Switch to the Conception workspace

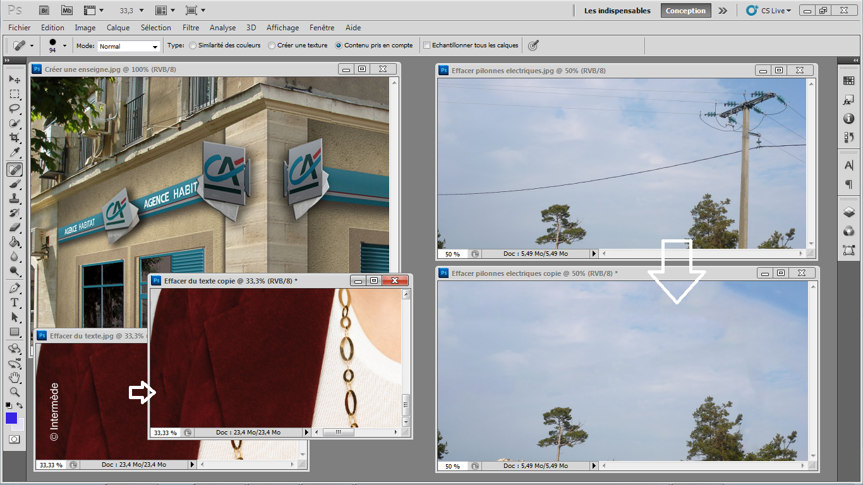685,11
